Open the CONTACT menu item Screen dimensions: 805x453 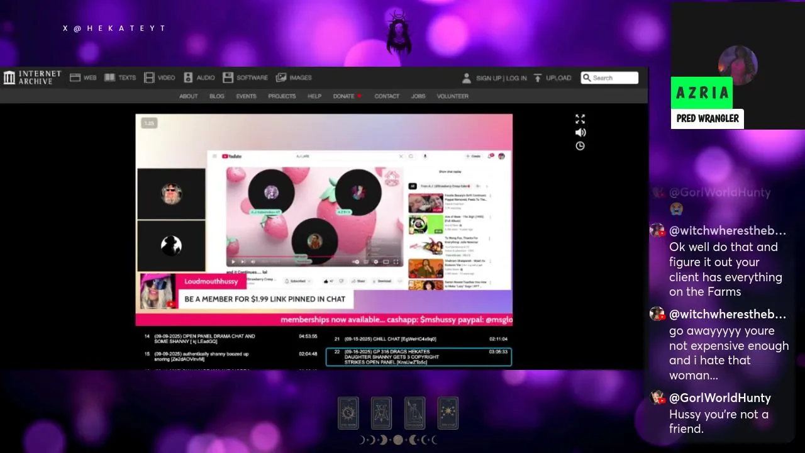387,96
